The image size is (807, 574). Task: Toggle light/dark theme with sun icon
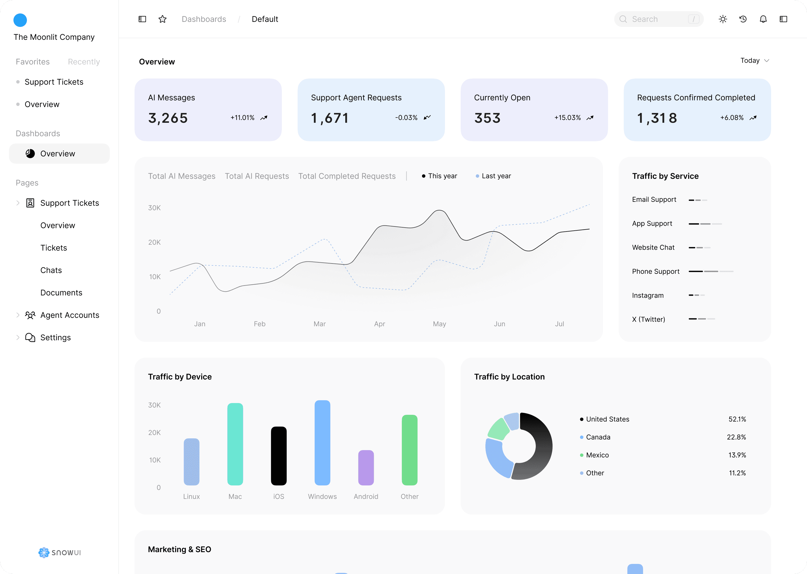[x=723, y=19]
